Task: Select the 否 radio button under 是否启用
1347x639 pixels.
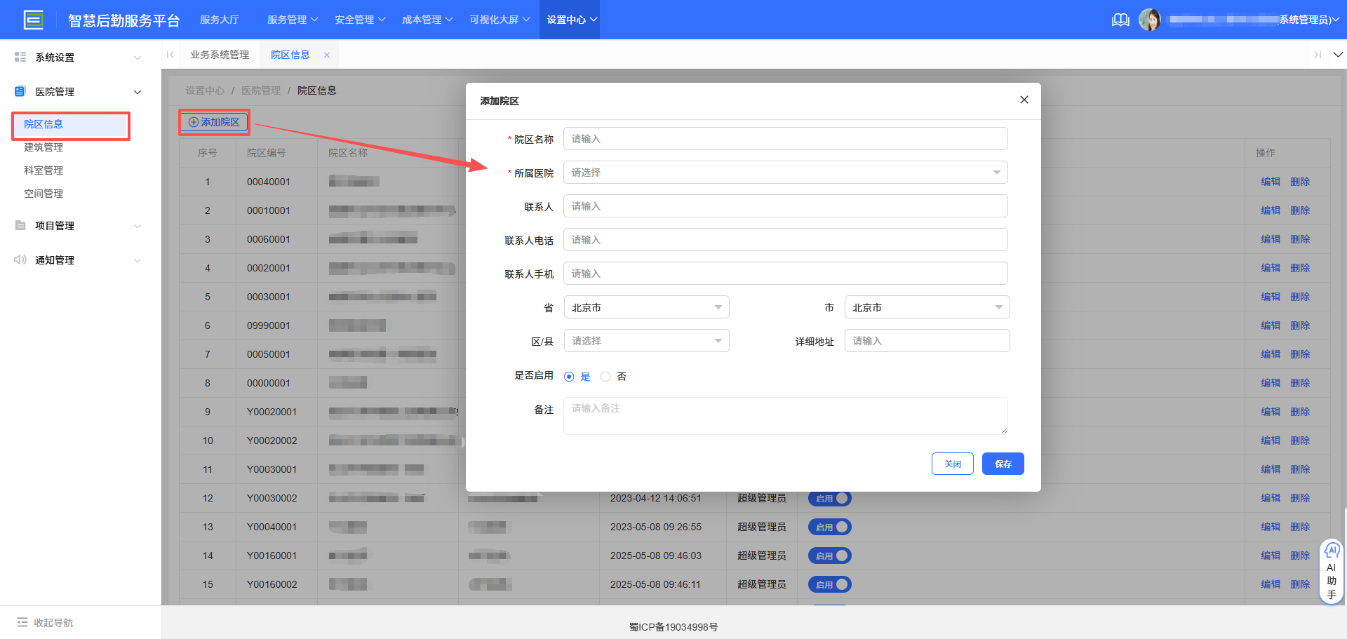Action: 605,376
